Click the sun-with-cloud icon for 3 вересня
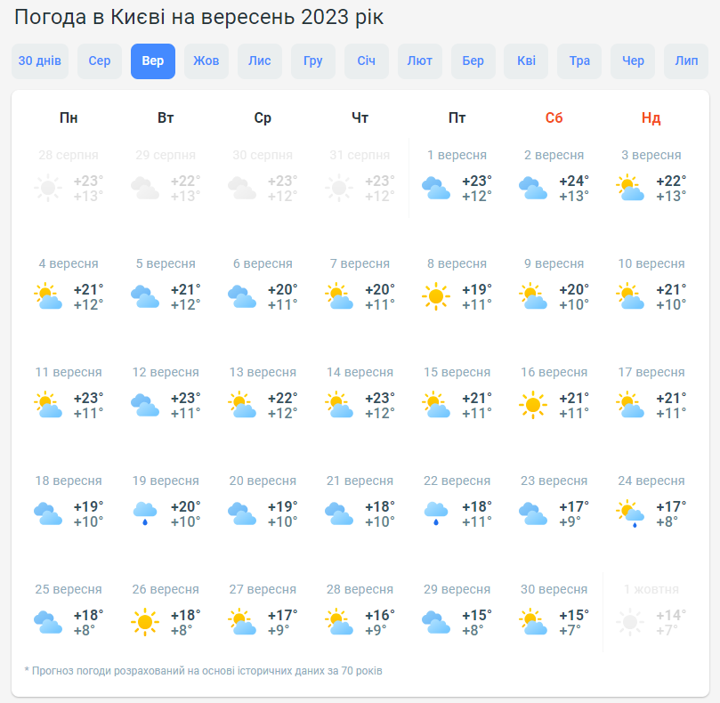Viewport: 720px width, 703px height. (630, 188)
